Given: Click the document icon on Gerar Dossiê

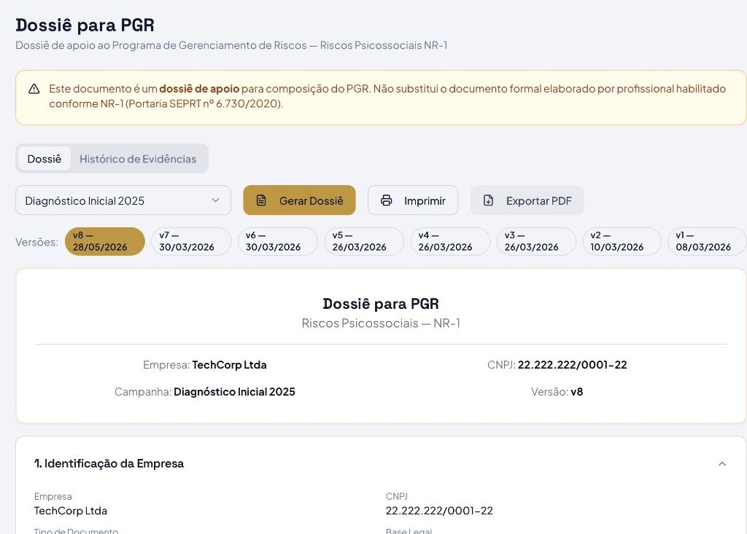Looking at the screenshot, I should [261, 200].
